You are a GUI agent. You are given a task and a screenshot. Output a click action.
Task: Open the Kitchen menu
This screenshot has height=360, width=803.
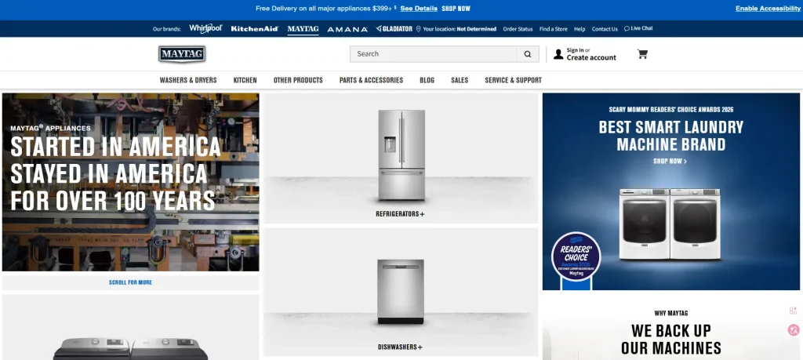point(245,81)
